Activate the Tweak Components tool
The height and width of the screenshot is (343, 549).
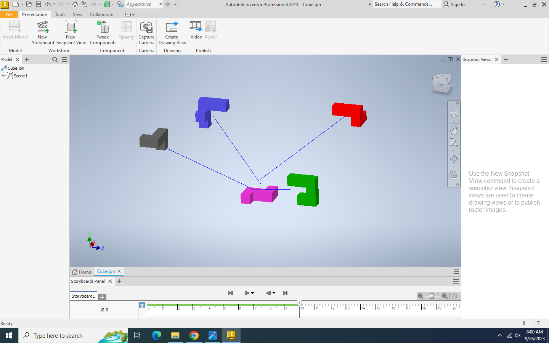103,28
